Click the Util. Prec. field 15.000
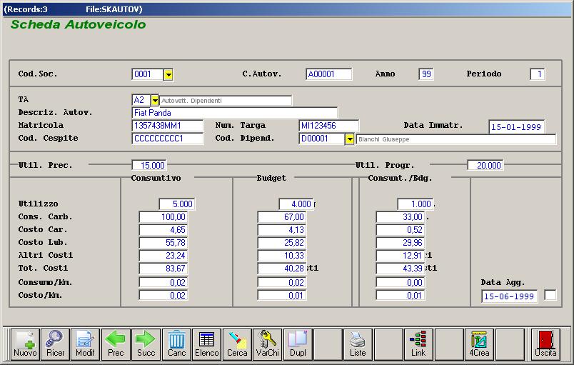The image size is (574, 365). 149,165
